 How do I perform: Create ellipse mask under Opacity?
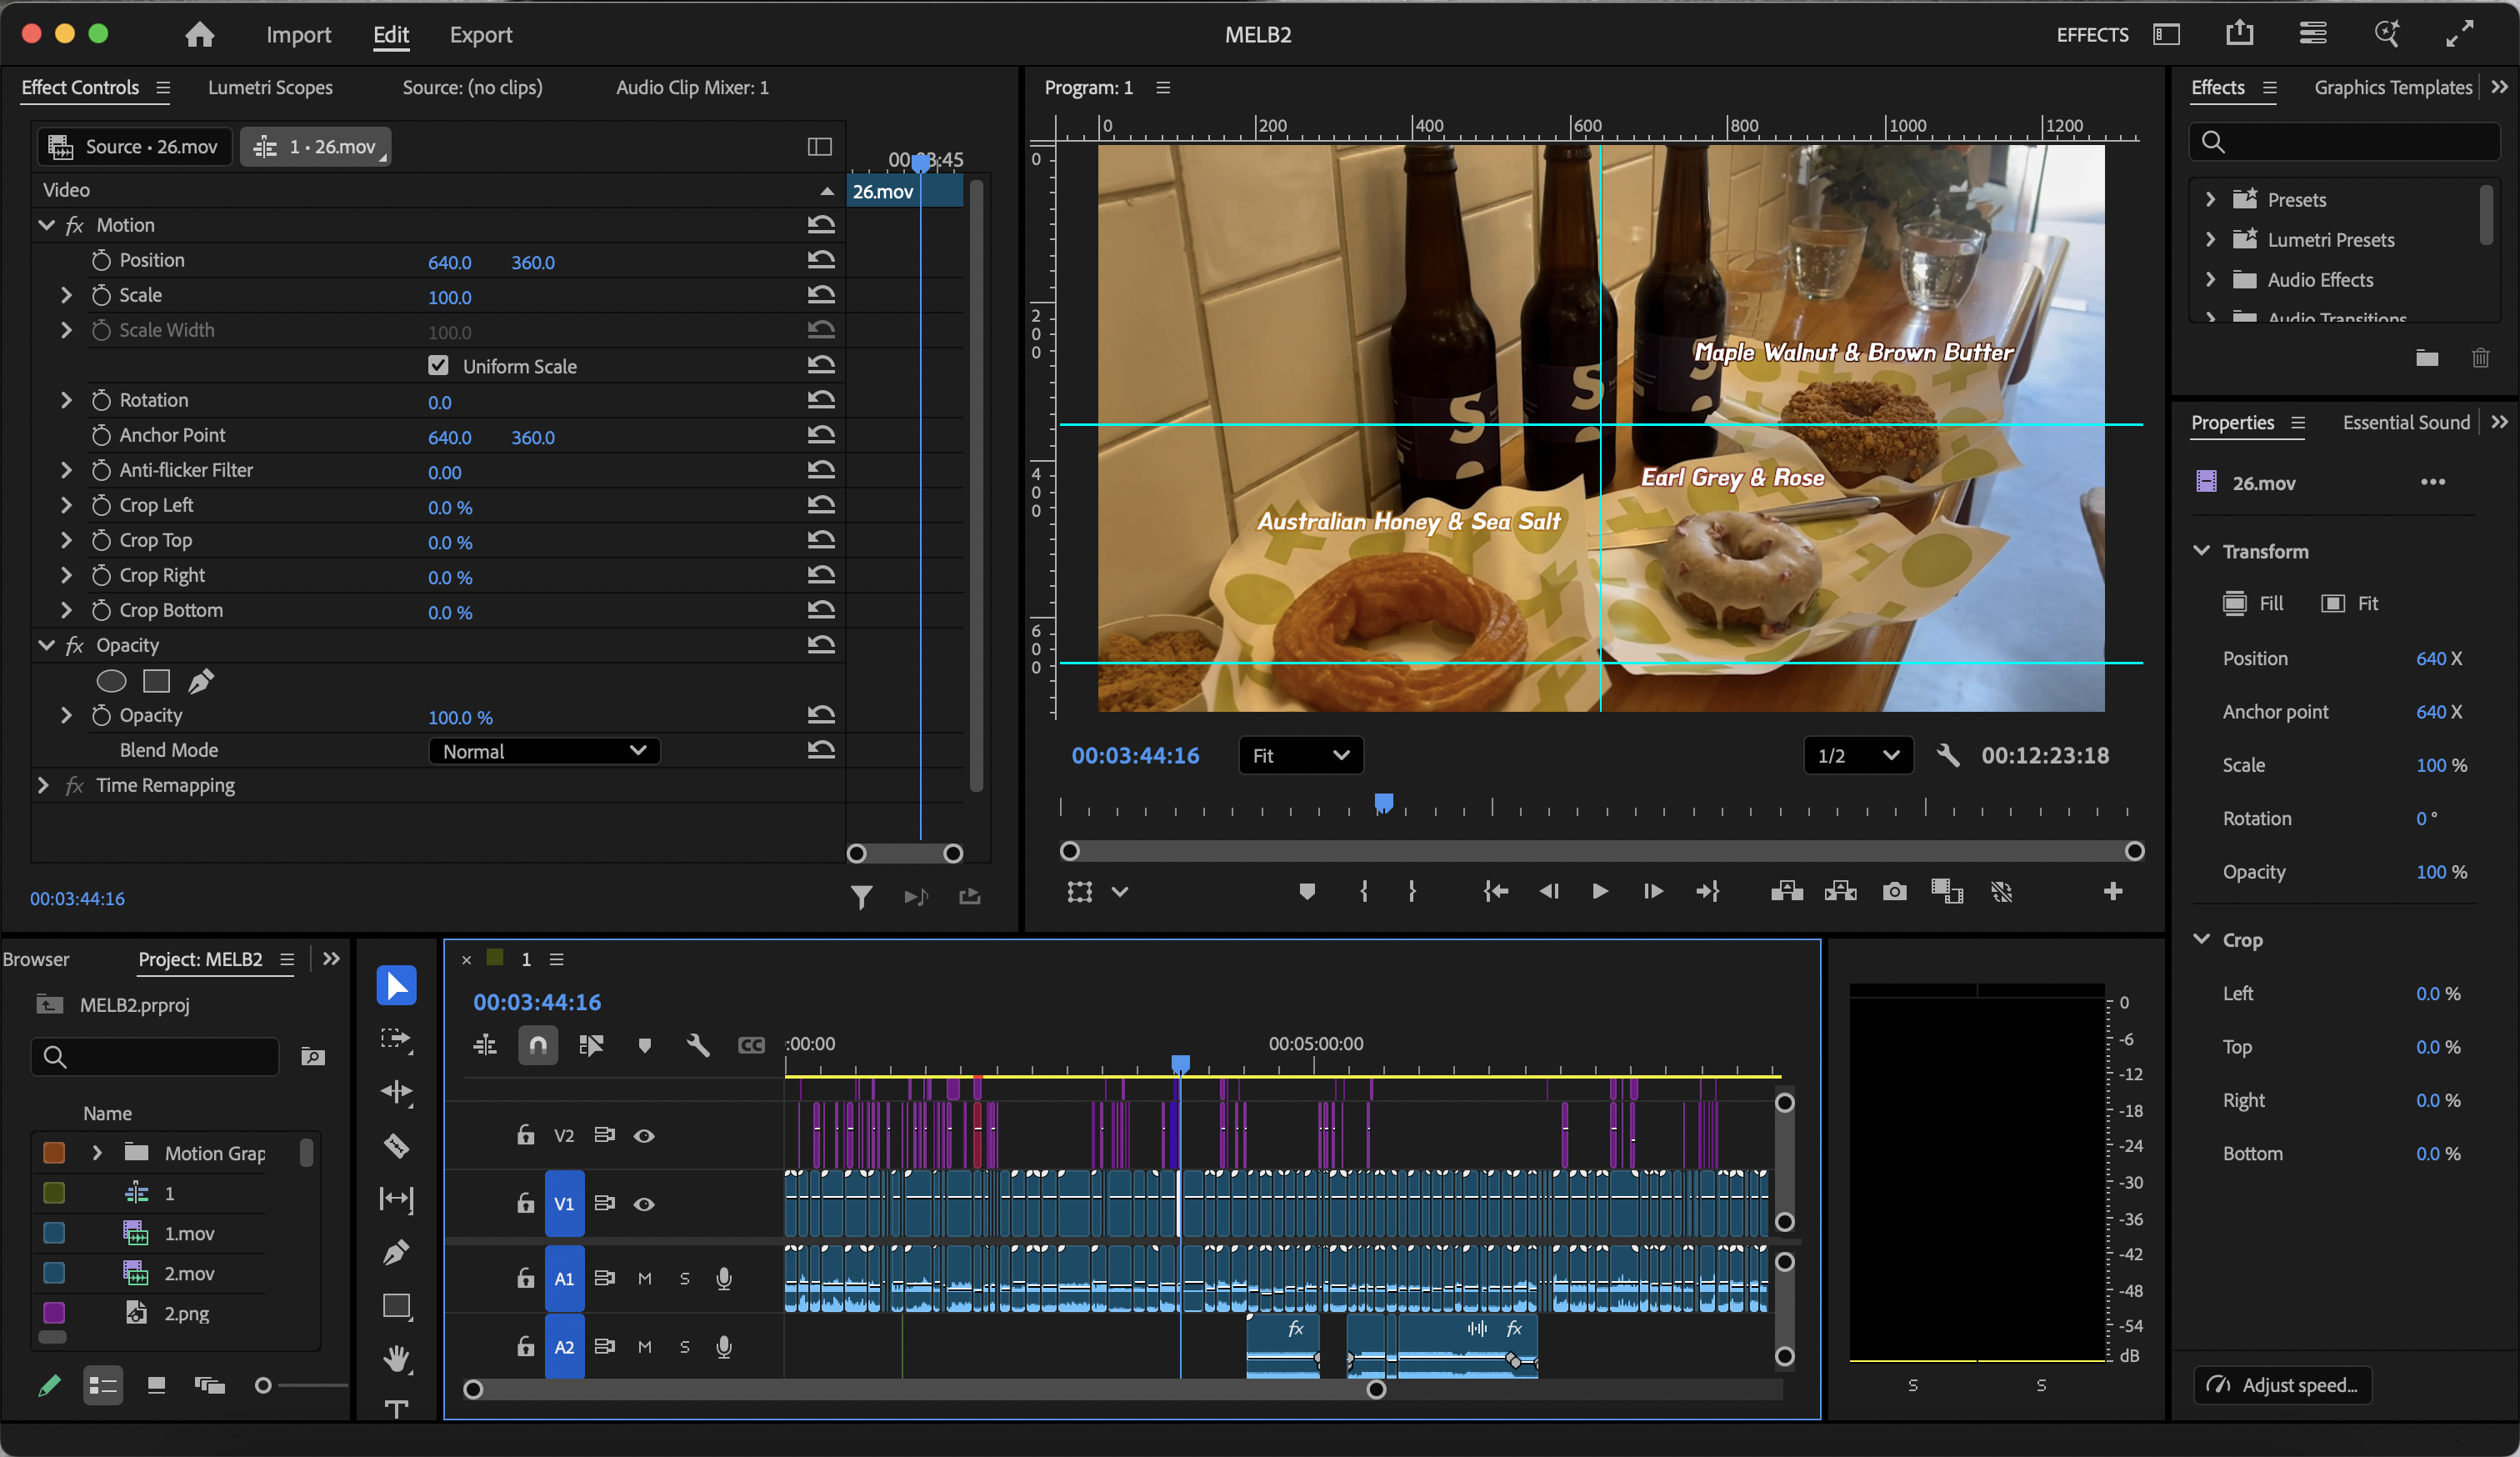(x=111, y=681)
